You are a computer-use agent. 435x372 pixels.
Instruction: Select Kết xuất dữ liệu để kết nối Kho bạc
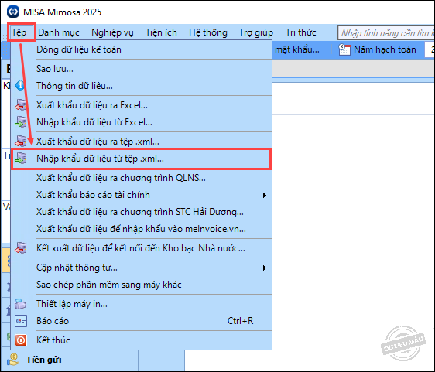141,248
